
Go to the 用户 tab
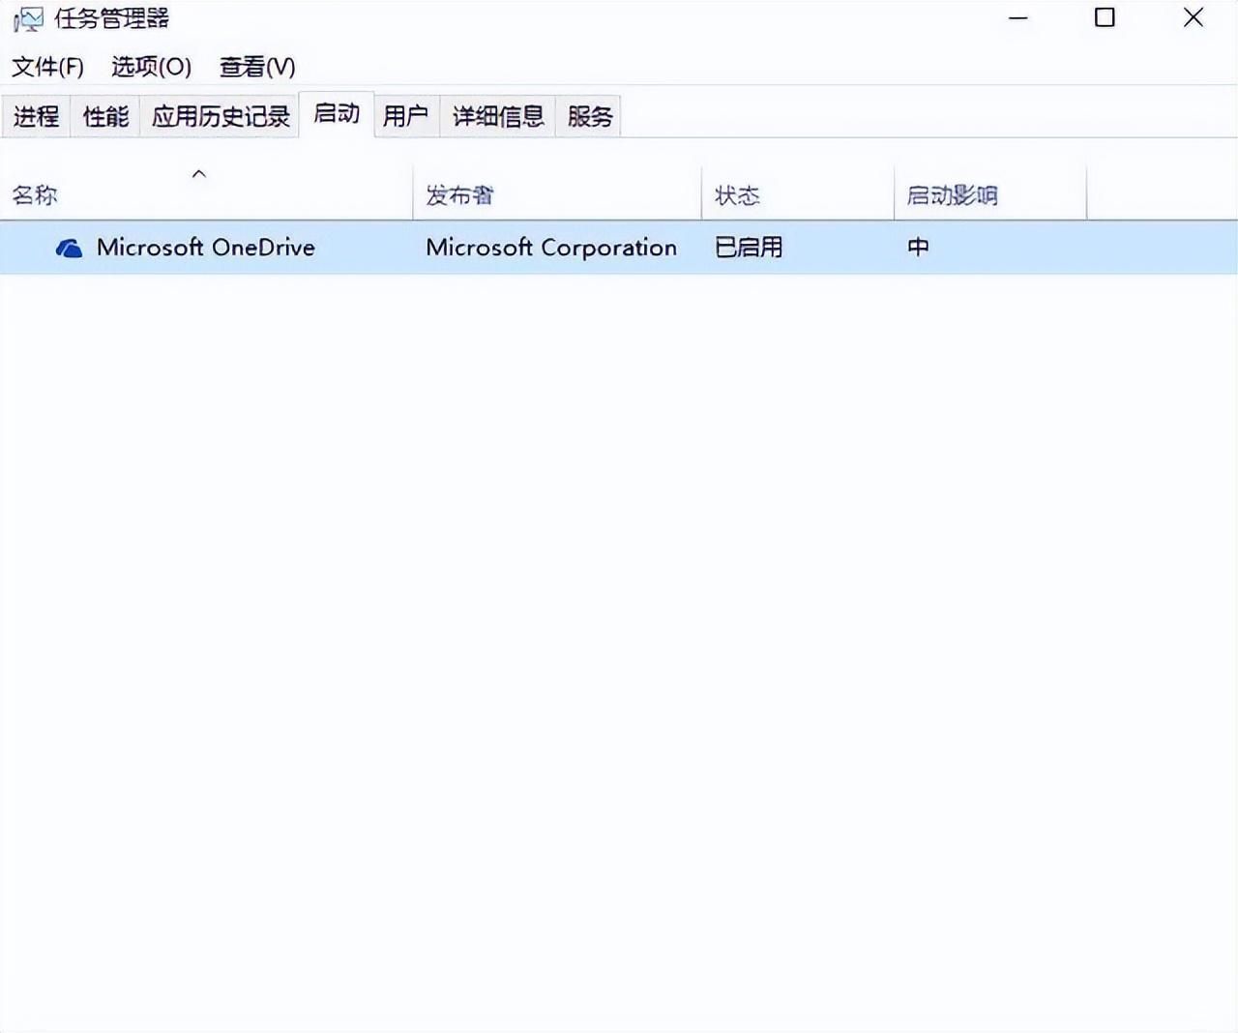pyautogui.click(x=406, y=117)
